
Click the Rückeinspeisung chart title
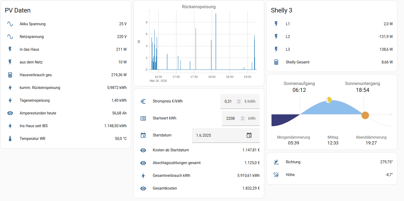tap(199, 7)
